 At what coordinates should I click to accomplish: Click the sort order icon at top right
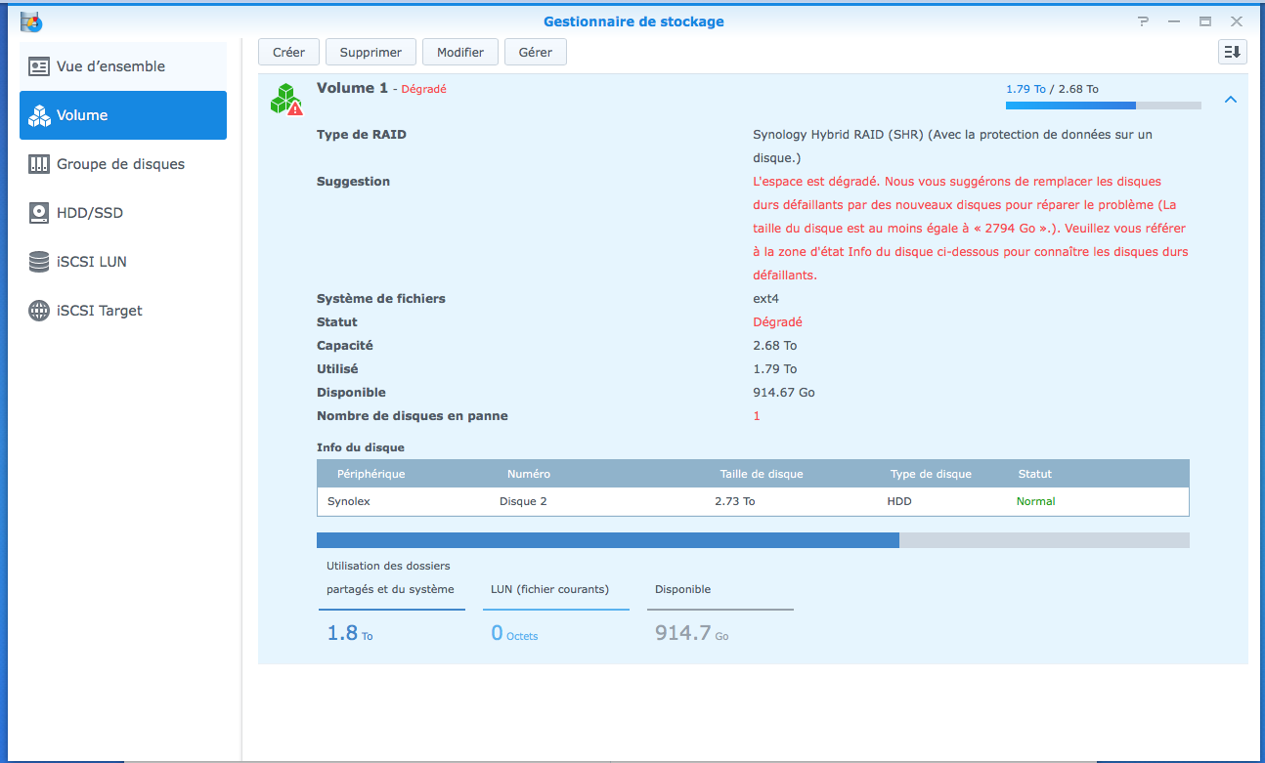pos(1232,52)
